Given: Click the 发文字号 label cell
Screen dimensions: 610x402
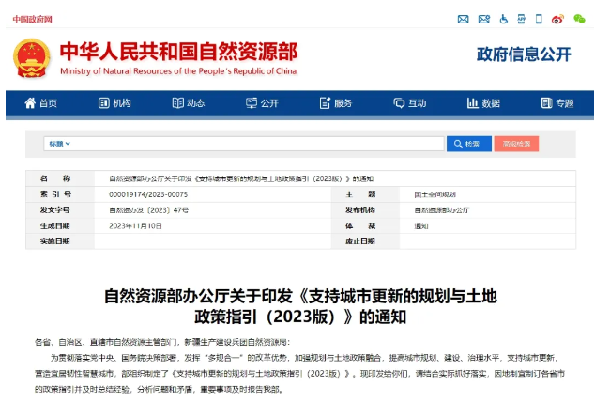Looking at the screenshot, I should pyautogui.click(x=60, y=210).
